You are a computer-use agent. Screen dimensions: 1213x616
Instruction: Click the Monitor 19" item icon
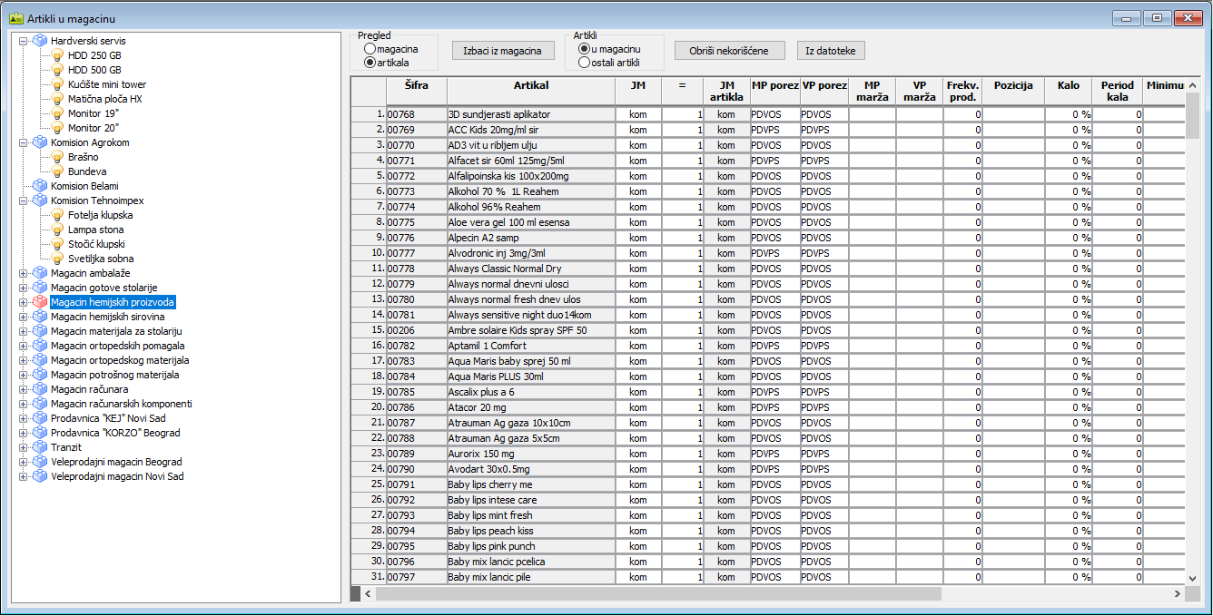click(57, 113)
